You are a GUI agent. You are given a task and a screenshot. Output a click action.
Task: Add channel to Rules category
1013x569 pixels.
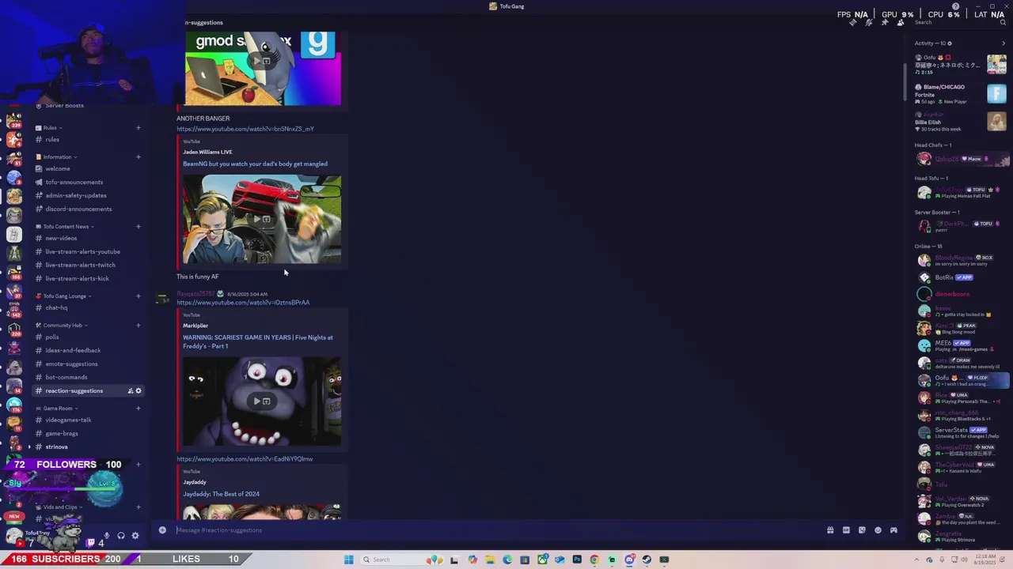(x=138, y=128)
